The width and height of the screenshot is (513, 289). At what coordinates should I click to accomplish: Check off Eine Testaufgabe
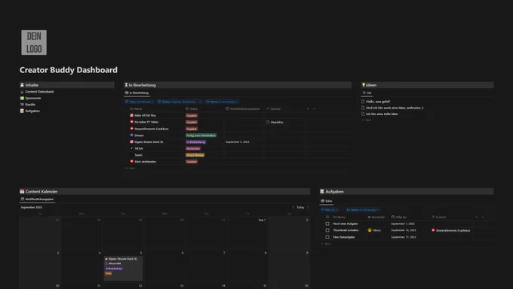[327, 237]
